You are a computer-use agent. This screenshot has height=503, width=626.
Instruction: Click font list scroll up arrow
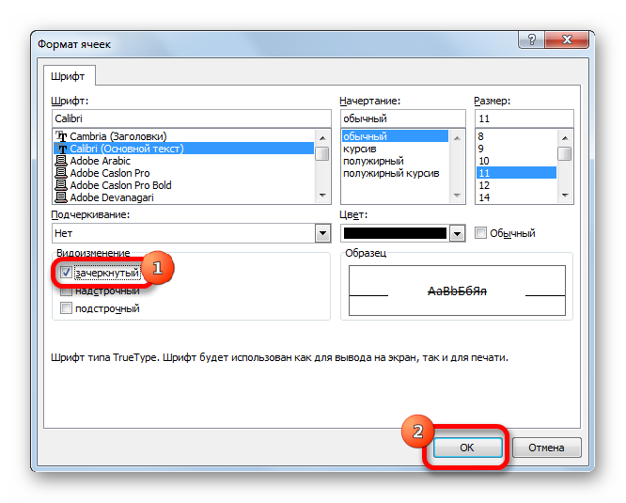coord(322,138)
